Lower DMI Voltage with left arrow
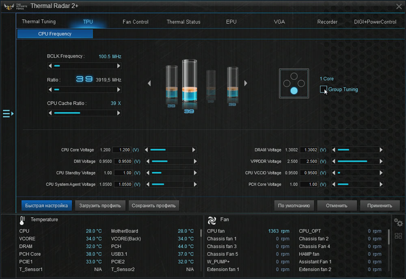This screenshot has height=279, width=406. coord(148,161)
